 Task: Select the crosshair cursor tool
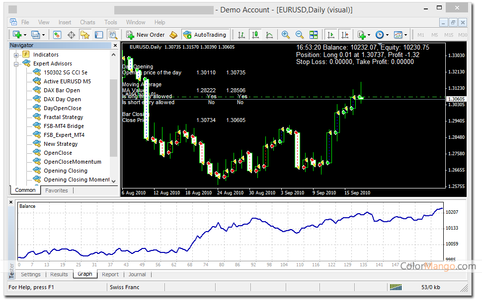(71, 35)
